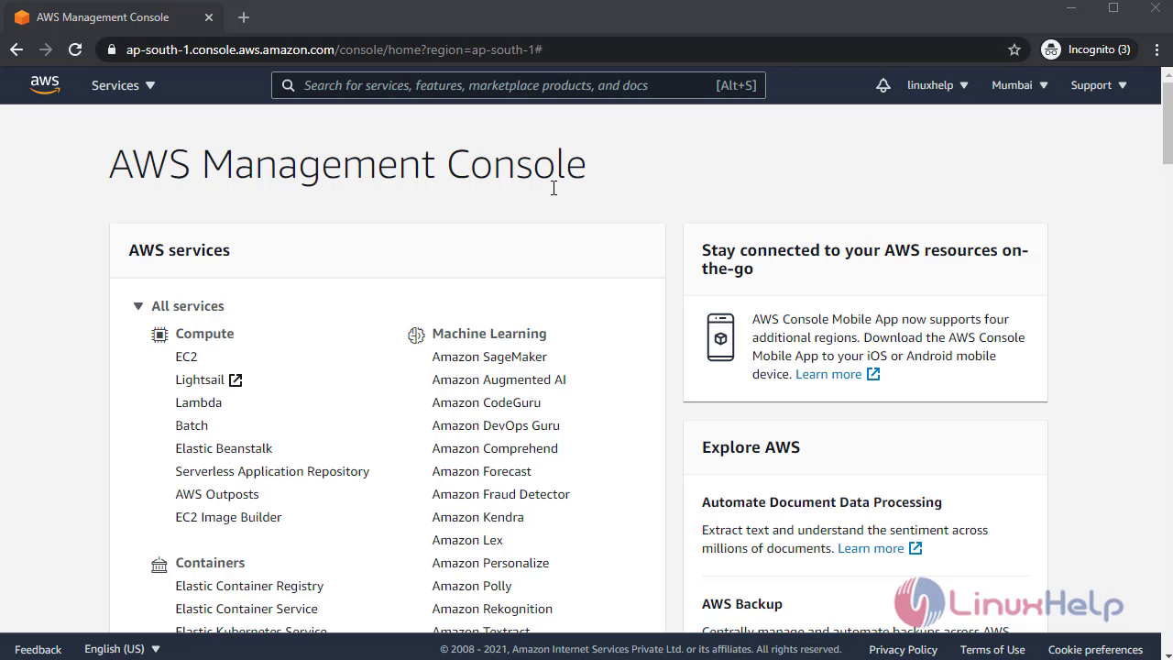Viewport: 1173px width, 660px height.
Task: Click the Feedback button in footer
Action: pos(38,649)
